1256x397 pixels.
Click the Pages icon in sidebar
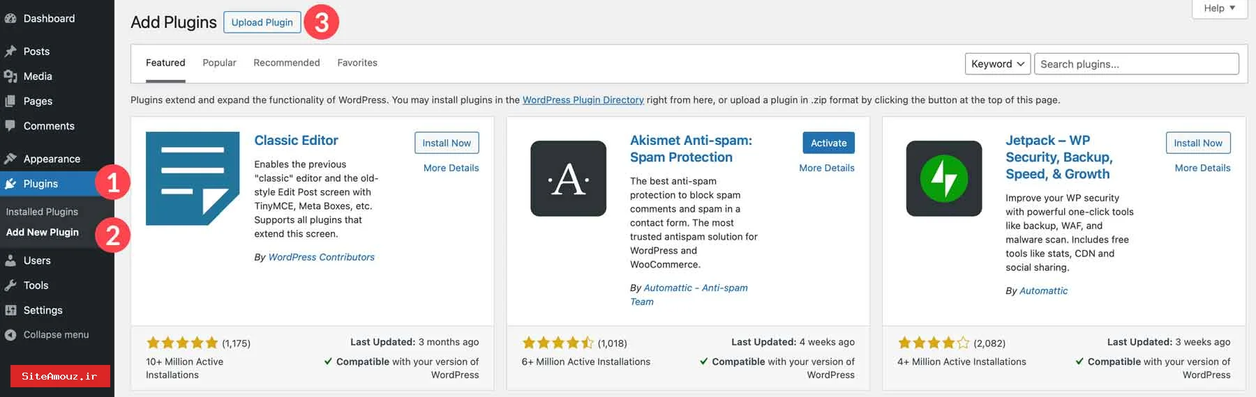[10, 101]
